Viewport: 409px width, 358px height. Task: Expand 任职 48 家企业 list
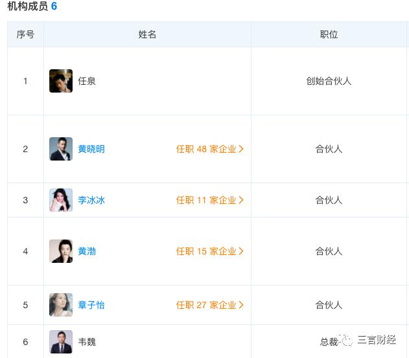210,149
